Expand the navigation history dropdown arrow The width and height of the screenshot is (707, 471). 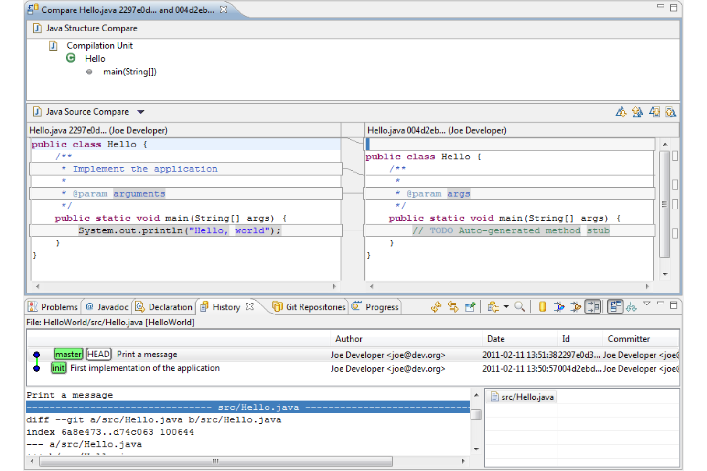click(x=506, y=307)
